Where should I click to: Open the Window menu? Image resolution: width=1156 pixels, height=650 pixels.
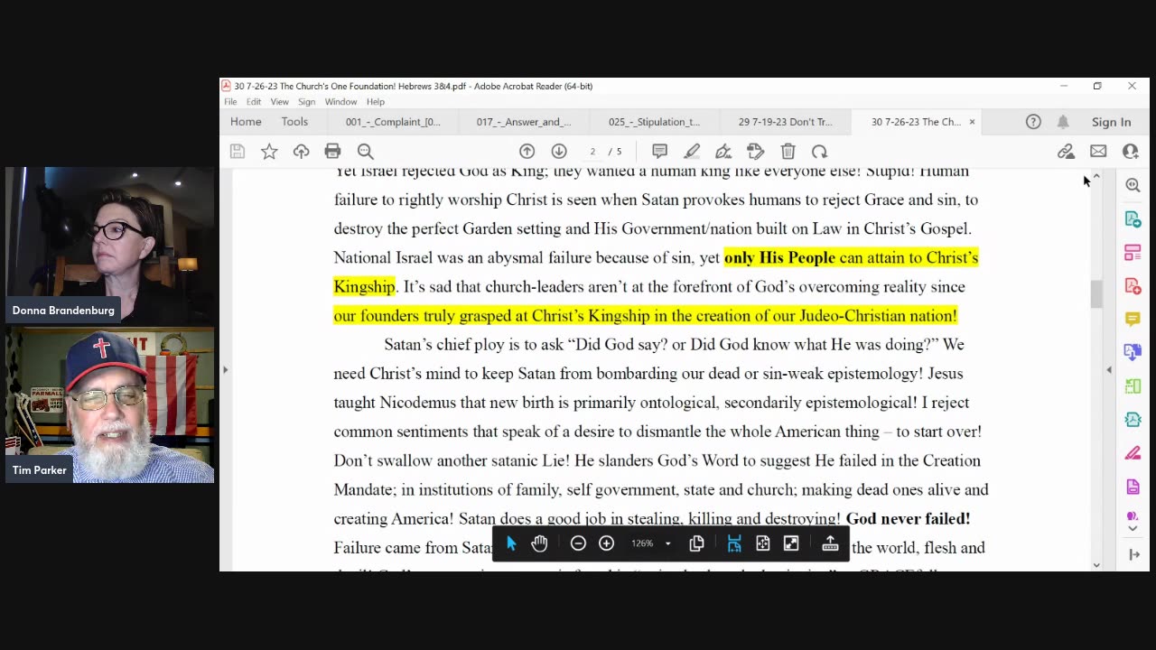(340, 102)
